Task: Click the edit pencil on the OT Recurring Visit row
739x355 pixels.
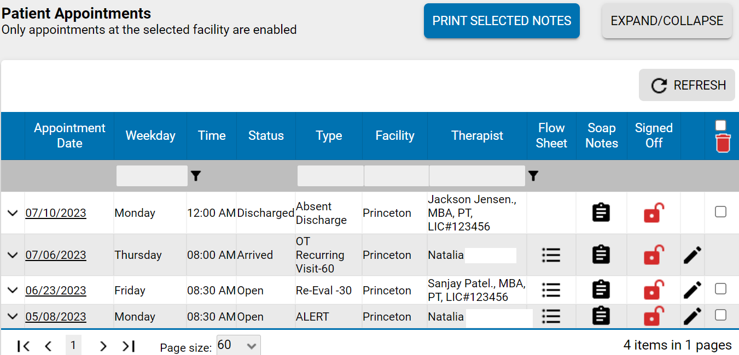Action: click(x=692, y=255)
